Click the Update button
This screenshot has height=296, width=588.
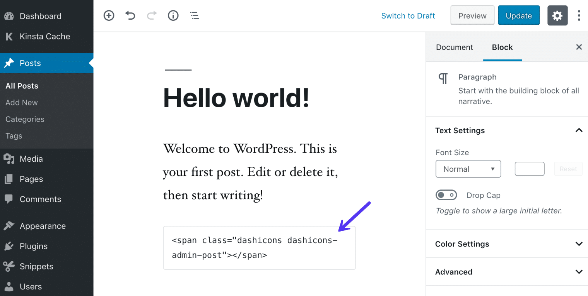[x=519, y=15]
